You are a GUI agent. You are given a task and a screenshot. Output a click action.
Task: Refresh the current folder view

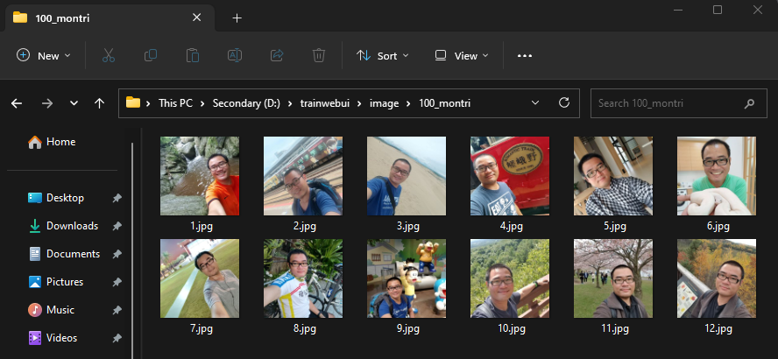pos(564,102)
